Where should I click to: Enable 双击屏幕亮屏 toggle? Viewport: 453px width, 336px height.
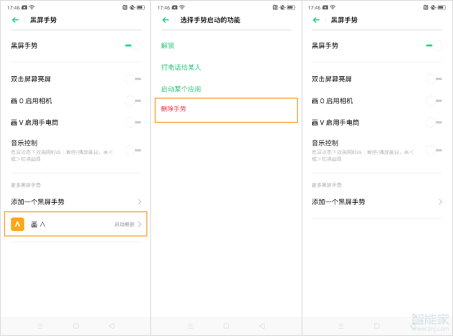click(133, 79)
